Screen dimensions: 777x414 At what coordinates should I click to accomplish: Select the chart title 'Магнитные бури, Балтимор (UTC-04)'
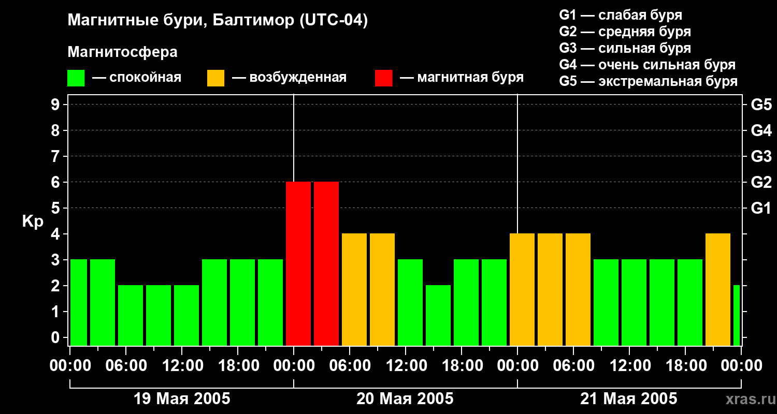(x=218, y=21)
